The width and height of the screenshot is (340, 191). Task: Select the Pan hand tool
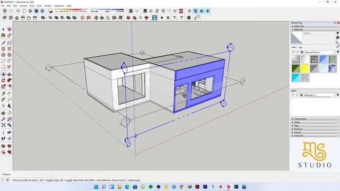pos(10,113)
